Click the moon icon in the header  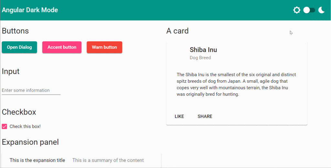[321, 10]
